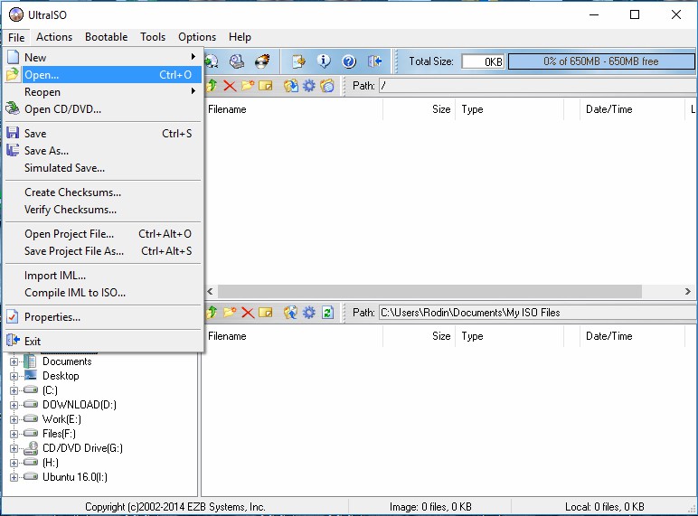
Task: Expand the Desktop tree node
Action: click(14, 376)
